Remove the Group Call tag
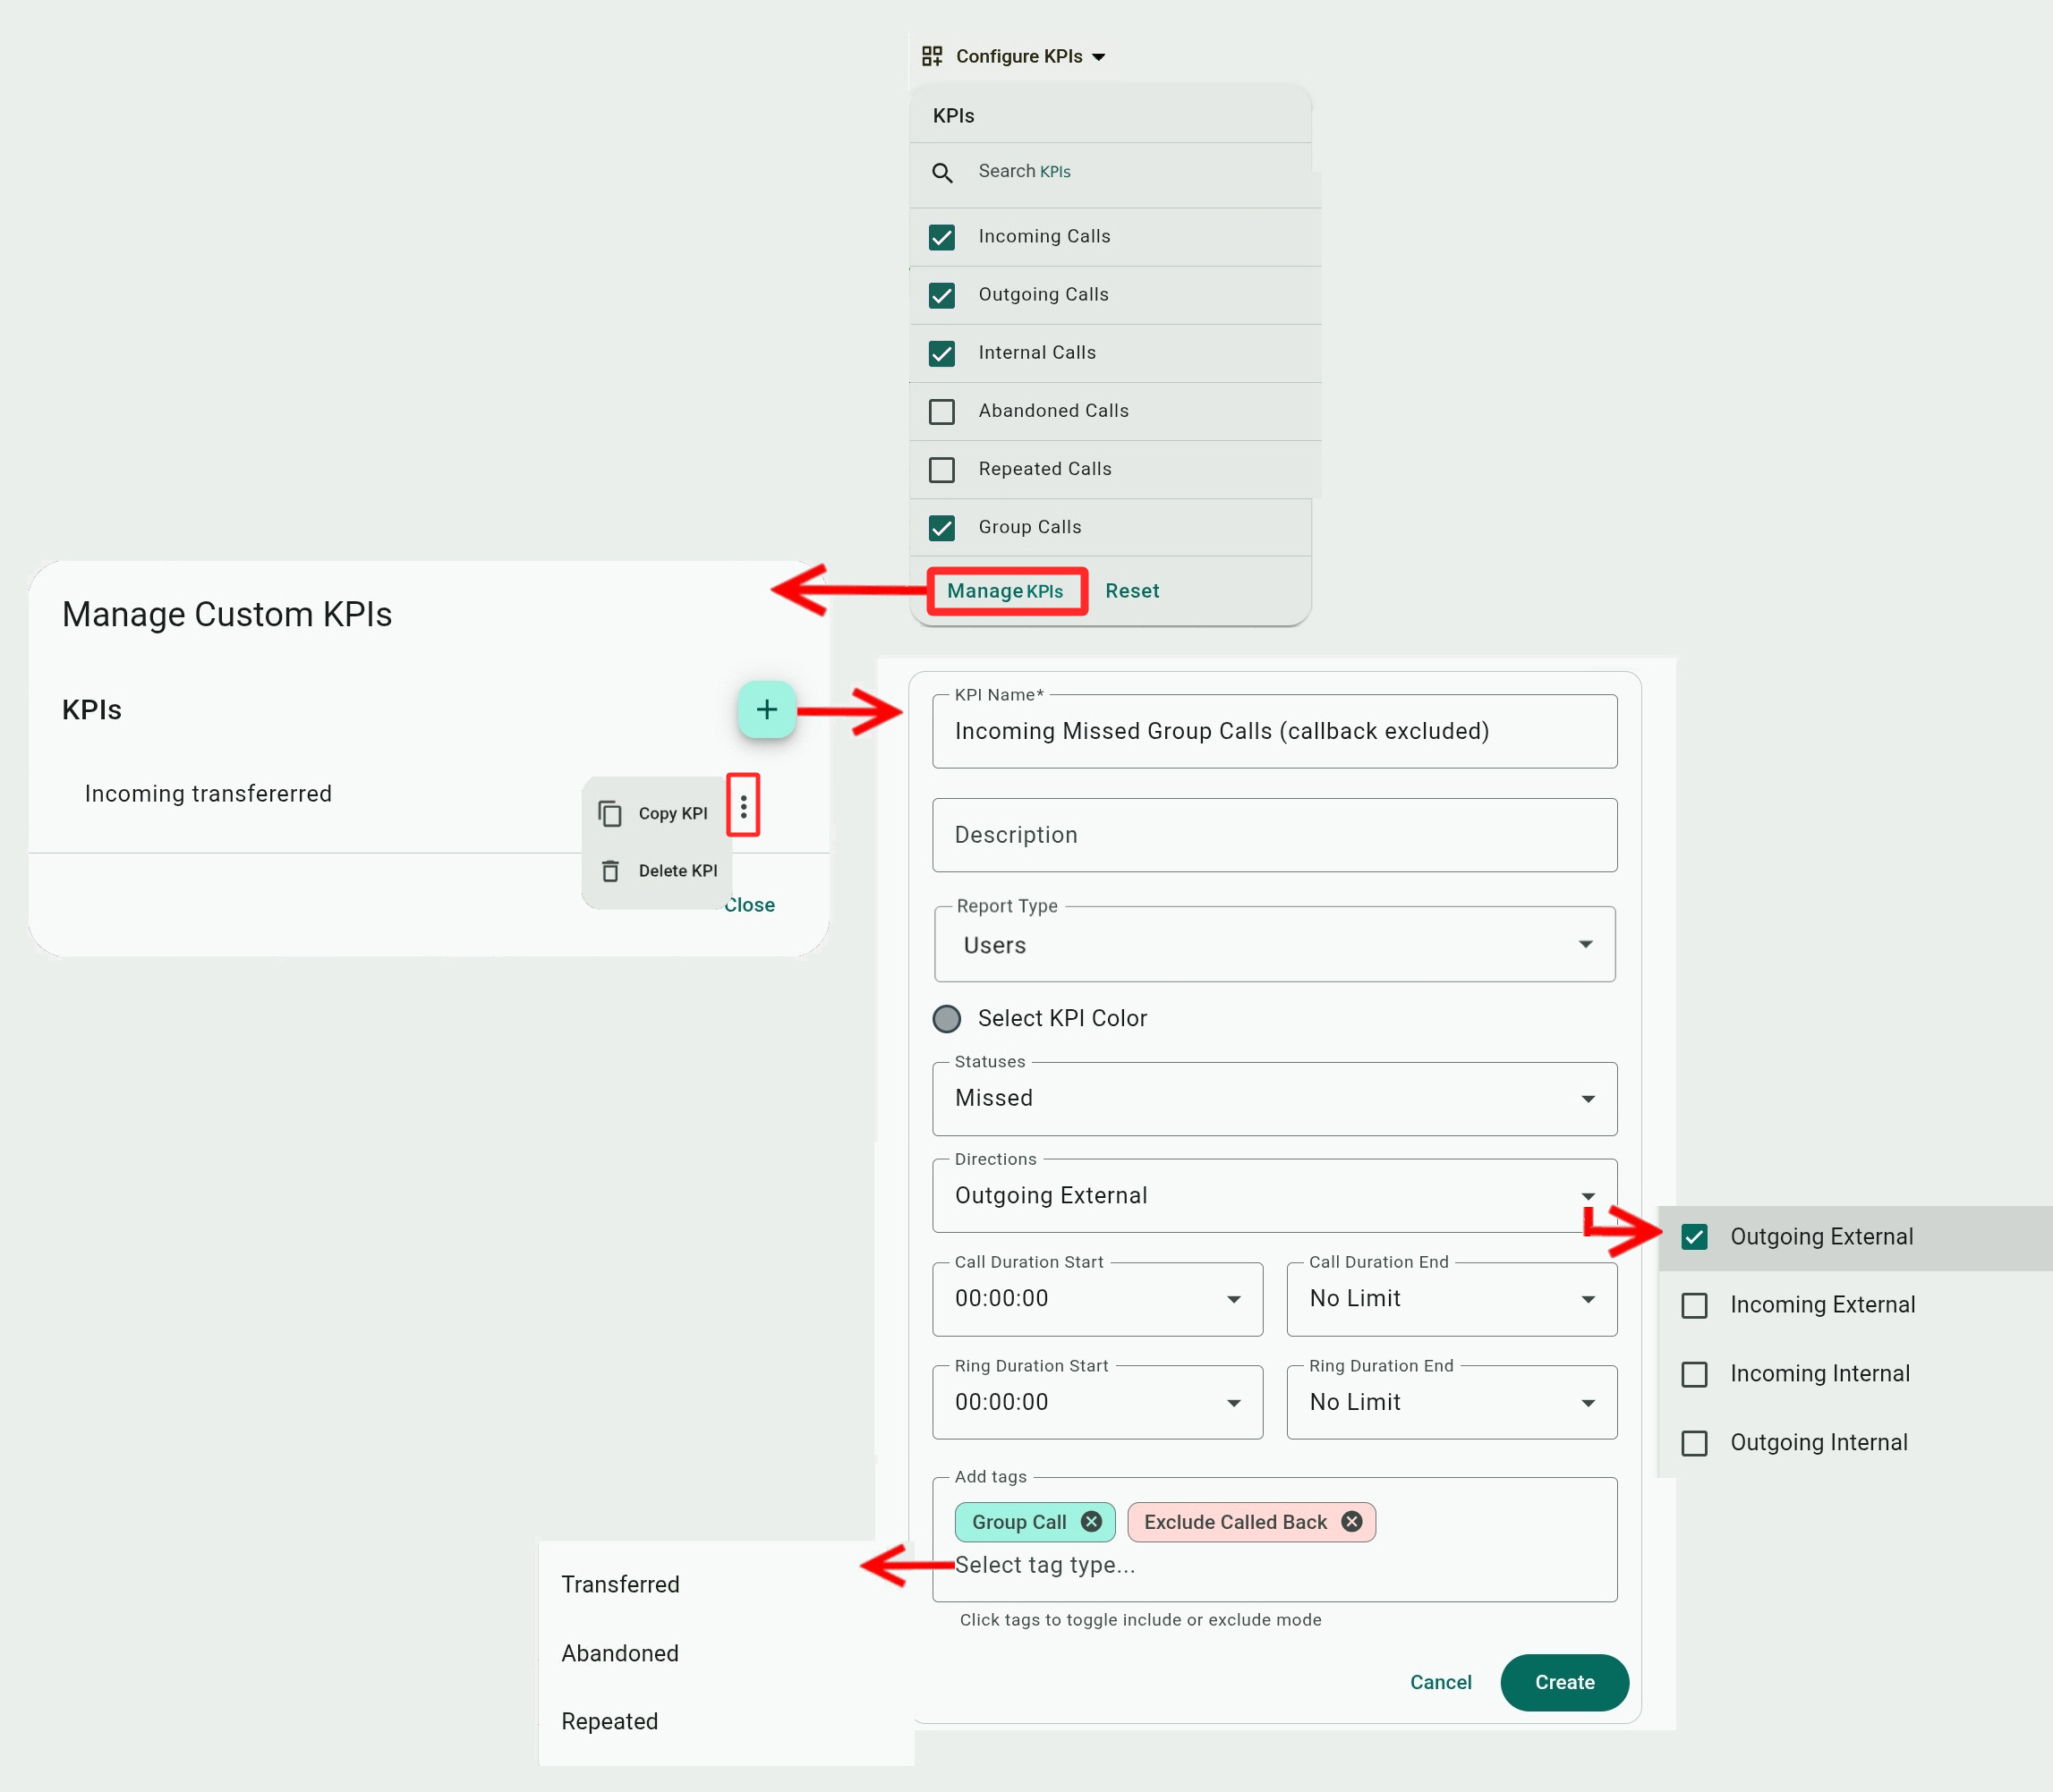Image resolution: width=2053 pixels, height=1792 pixels. point(1092,1522)
